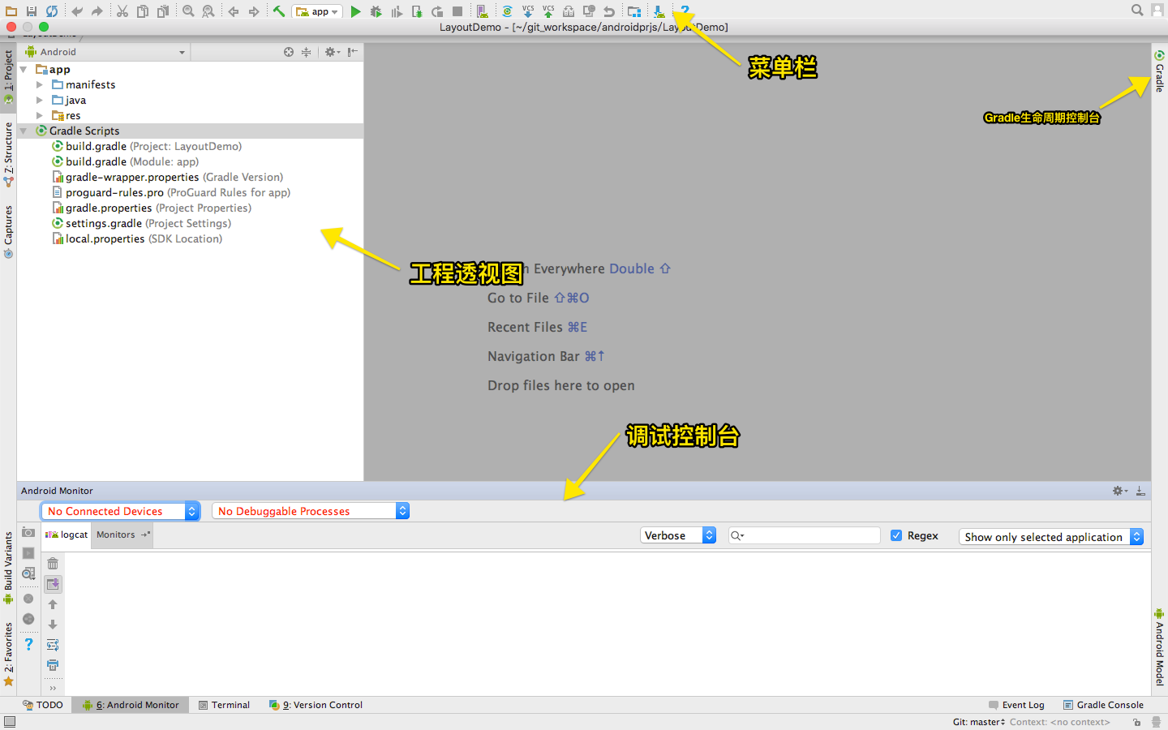1168x730 pixels.
Task: Navigate Back with the left arrow icon
Action: (x=234, y=11)
